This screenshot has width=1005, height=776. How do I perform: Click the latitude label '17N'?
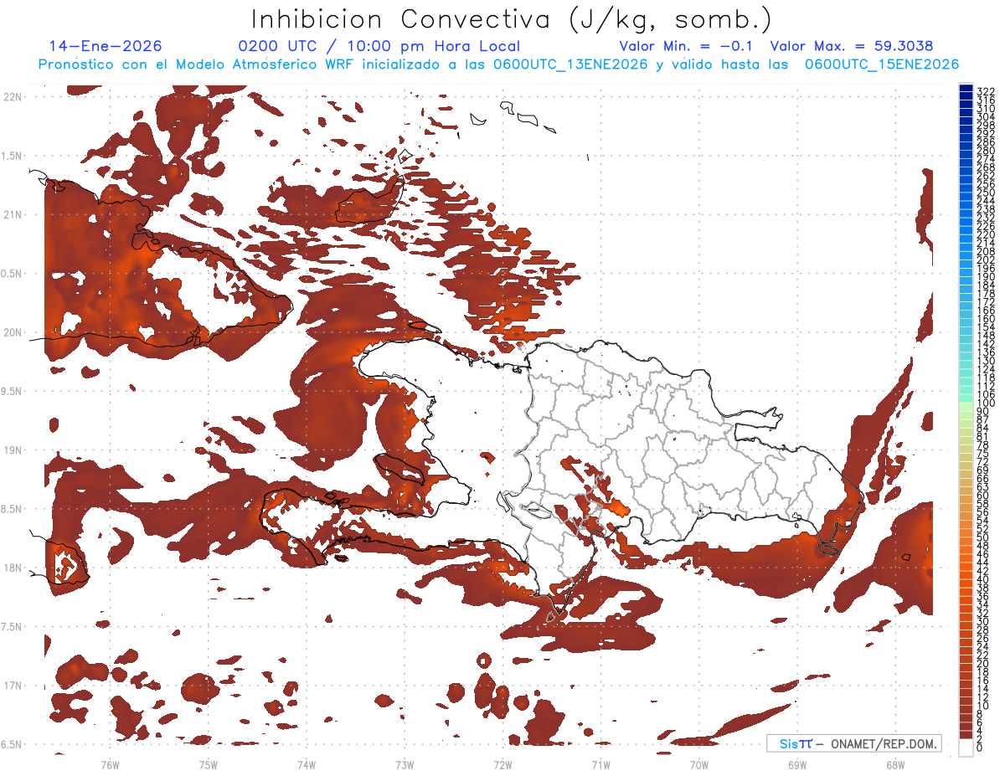click(13, 686)
